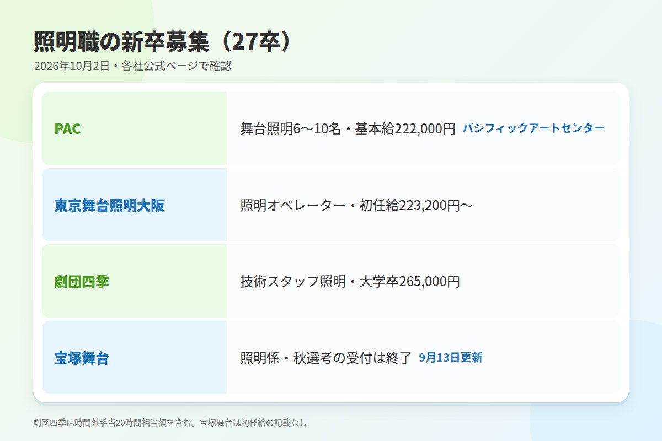Click 技術スタッフ照明・大学卒265,000円 text

[x=350, y=281]
